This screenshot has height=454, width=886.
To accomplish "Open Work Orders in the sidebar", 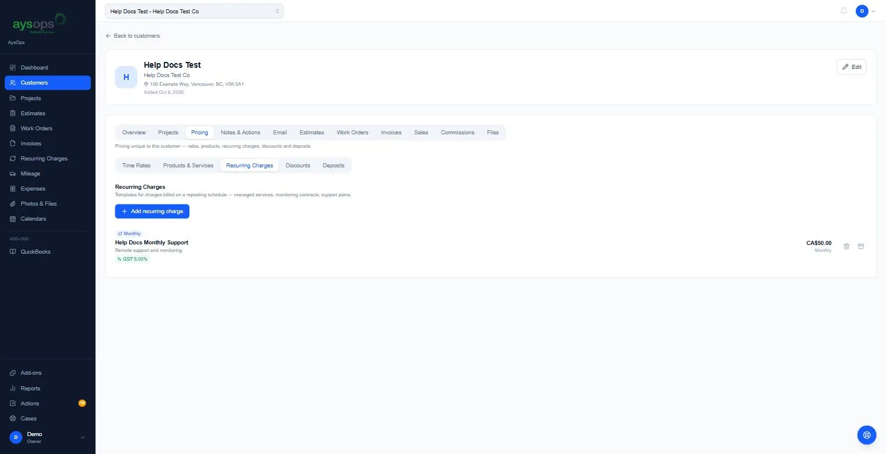I will pos(47,128).
